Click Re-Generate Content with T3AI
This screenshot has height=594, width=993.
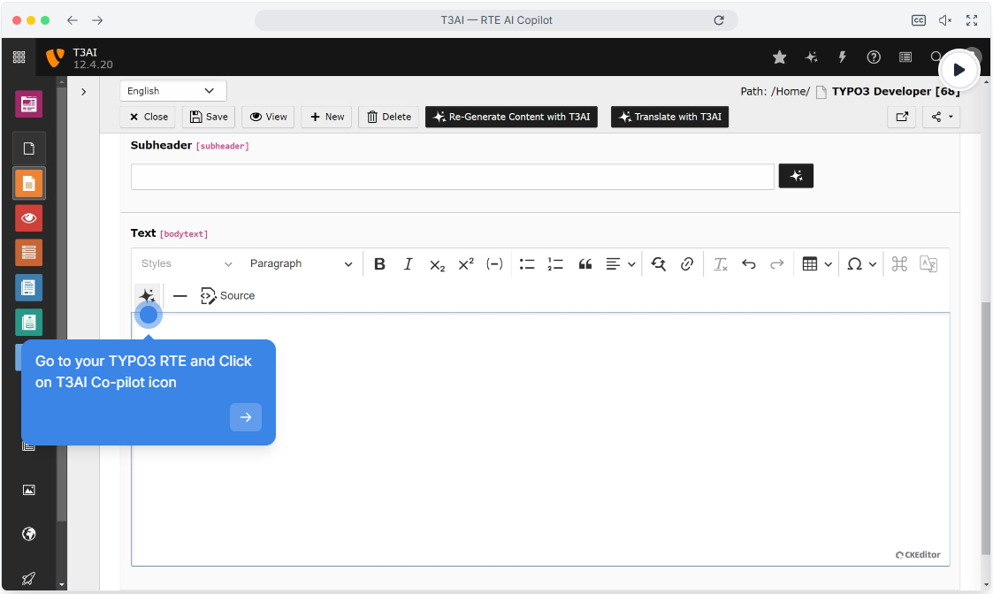[511, 117]
